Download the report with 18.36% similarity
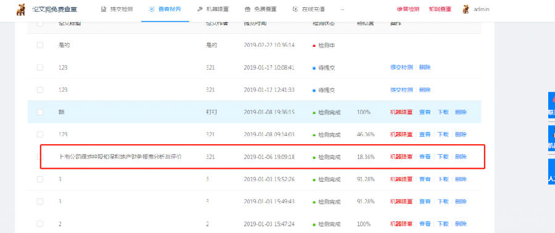555x233 pixels. click(x=443, y=157)
